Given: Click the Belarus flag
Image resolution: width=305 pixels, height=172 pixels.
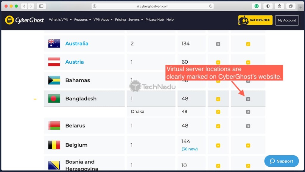Looking at the screenshot, I should 54,126.
